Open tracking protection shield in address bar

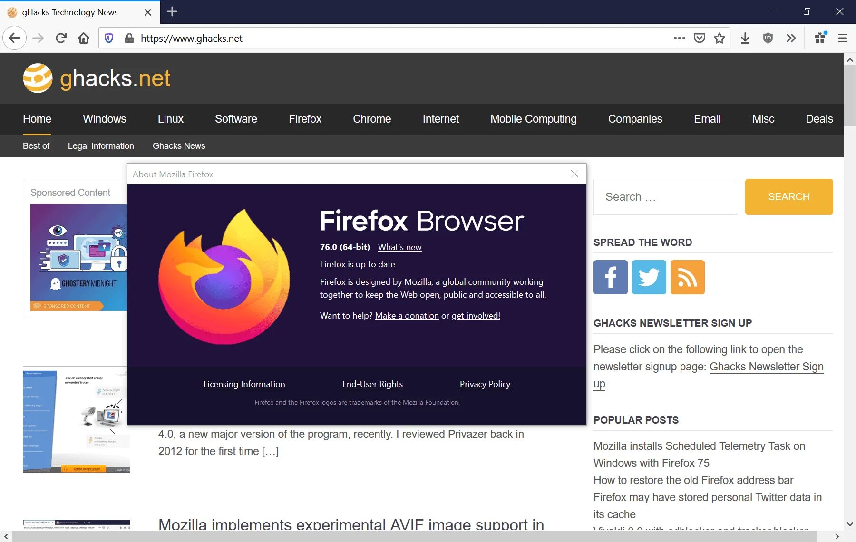(109, 38)
